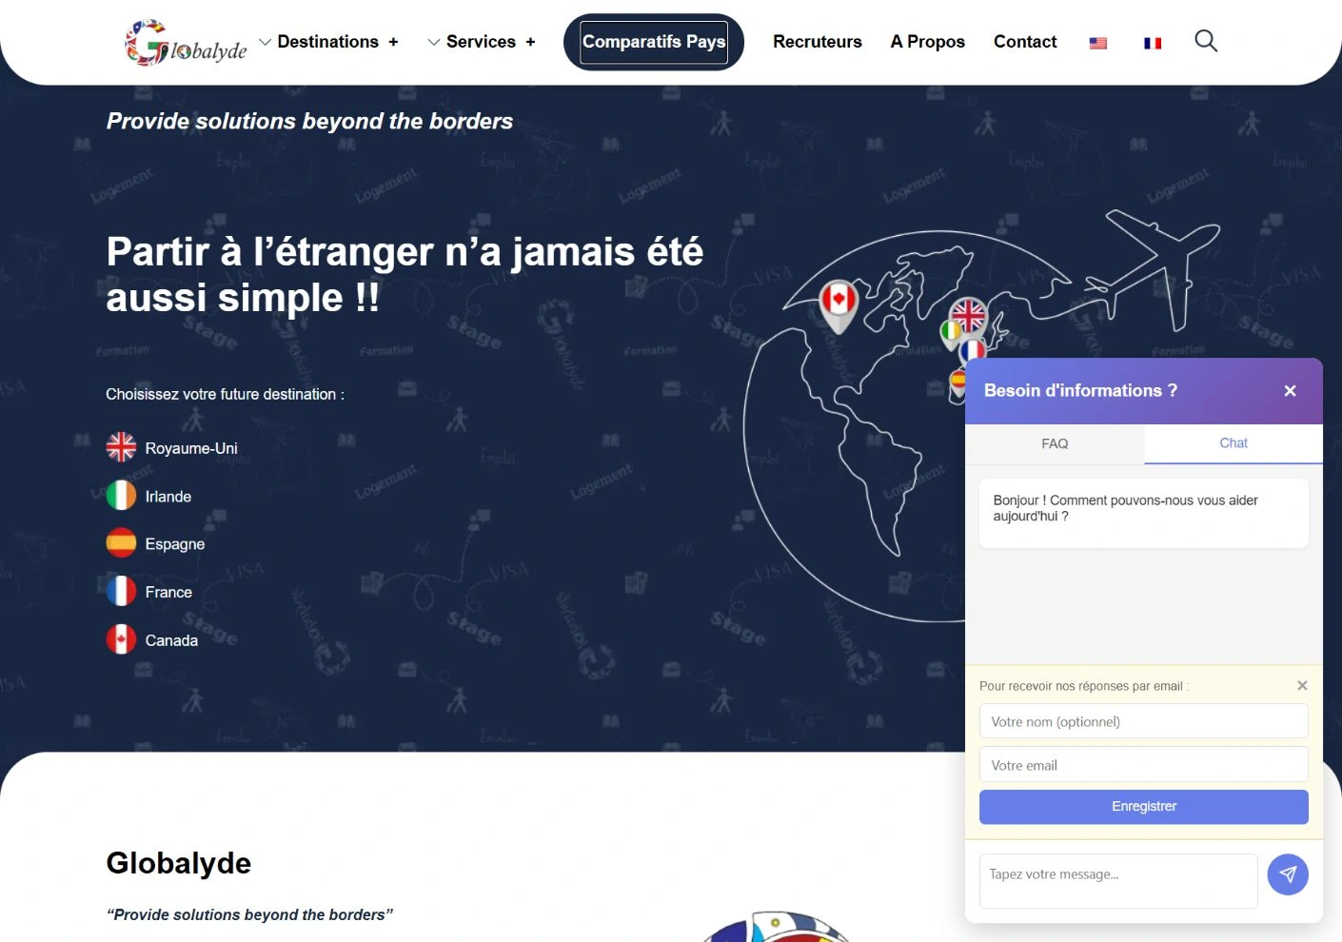Open the search magnifier icon
The height and width of the screenshot is (942, 1342).
(x=1206, y=41)
